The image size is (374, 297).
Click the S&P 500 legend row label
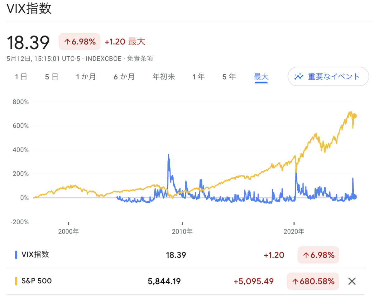click(x=37, y=281)
